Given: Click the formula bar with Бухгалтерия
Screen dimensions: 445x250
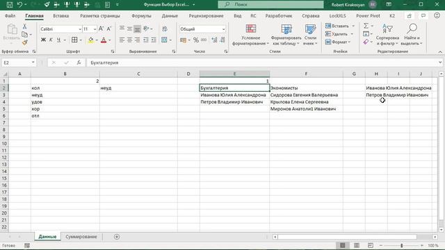Looking at the screenshot, I should (263, 62).
